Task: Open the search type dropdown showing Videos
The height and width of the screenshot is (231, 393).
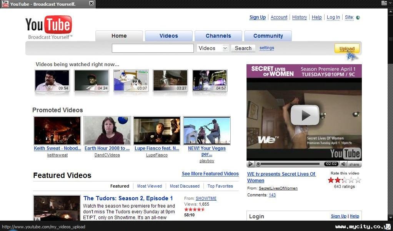Action: [213, 48]
